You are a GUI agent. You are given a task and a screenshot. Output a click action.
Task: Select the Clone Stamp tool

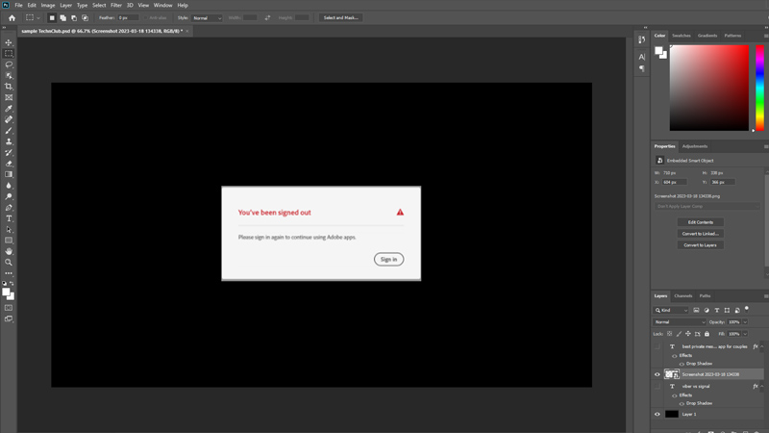click(x=9, y=141)
